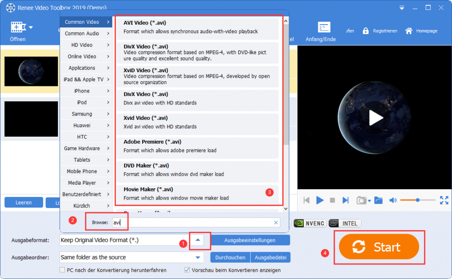This screenshot has height=279, width=452.
Task: Open the snapshot folder icon
Action: click(378, 200)
